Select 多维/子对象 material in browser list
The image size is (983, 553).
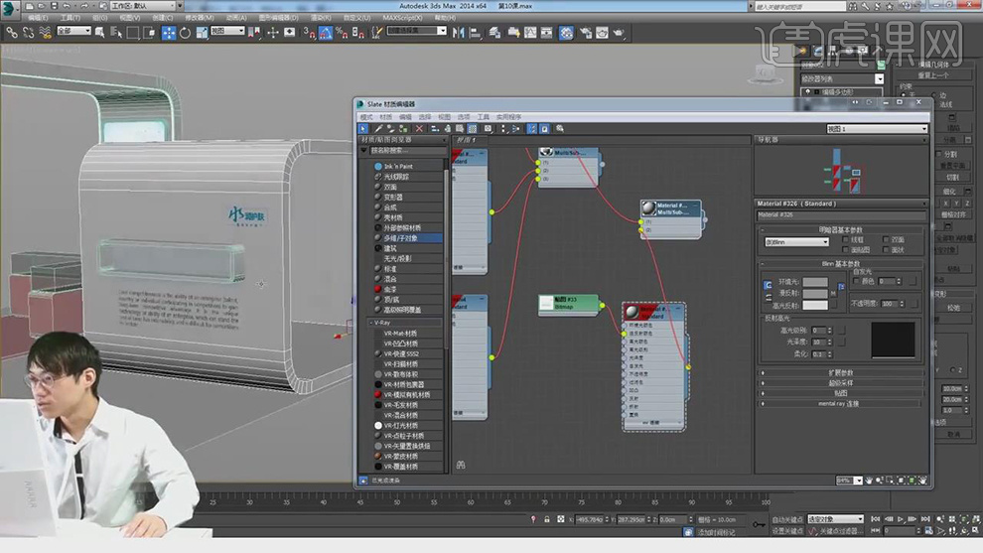tap(401, 238)
